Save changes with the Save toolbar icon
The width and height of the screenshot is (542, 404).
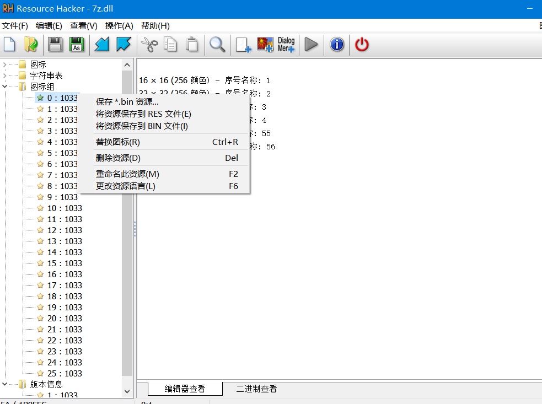[55, 45]
